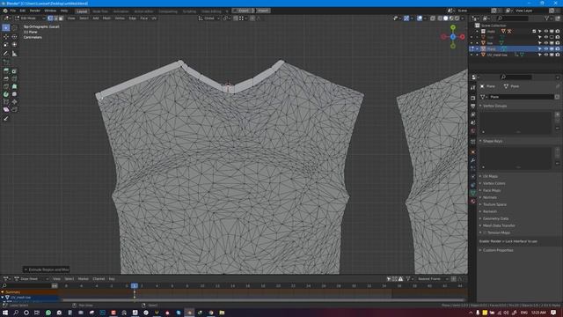
Task: Select the Select Box tool
Action: (x=6, y=27)
